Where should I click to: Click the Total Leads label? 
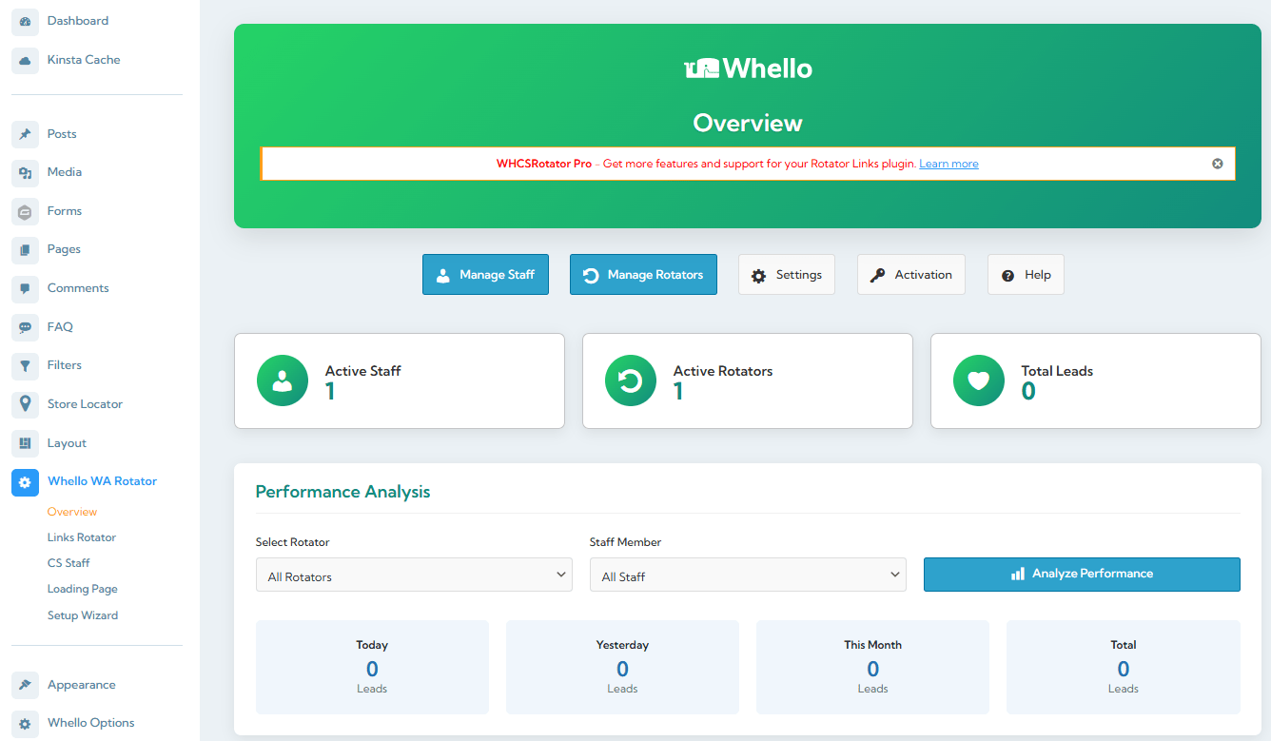click(x=1057, y=371)
